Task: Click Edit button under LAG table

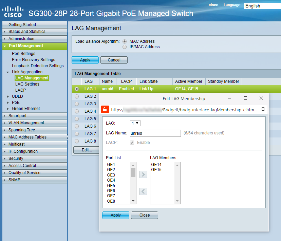Action: coord(87,150)
